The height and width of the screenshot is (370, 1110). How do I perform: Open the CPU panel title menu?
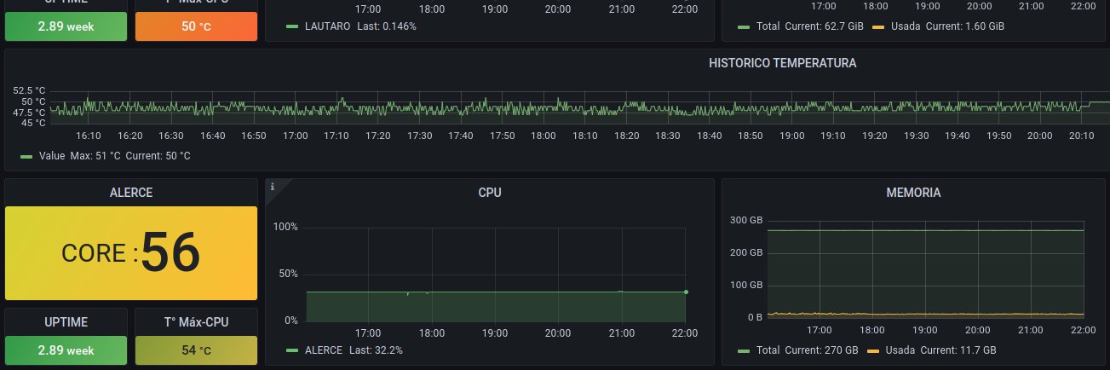[x=490, y=193]
